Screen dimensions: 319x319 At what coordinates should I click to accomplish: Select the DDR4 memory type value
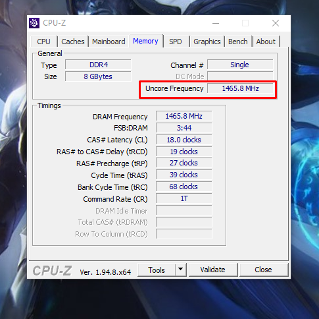coord(98,65)
